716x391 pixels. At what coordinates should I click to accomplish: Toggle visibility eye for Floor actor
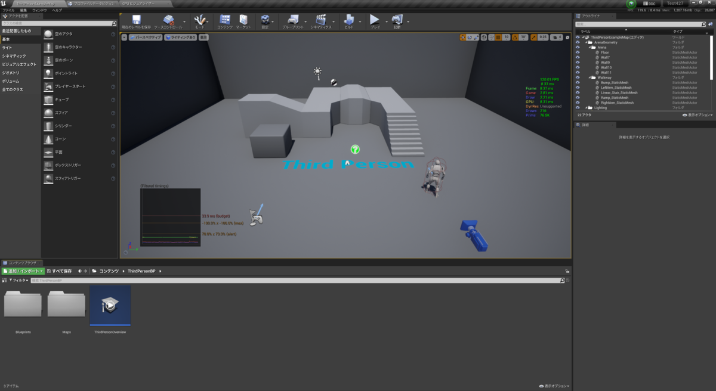tap(578, 52)
